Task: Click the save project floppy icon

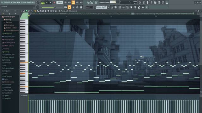Action: [x=155, y=3]
